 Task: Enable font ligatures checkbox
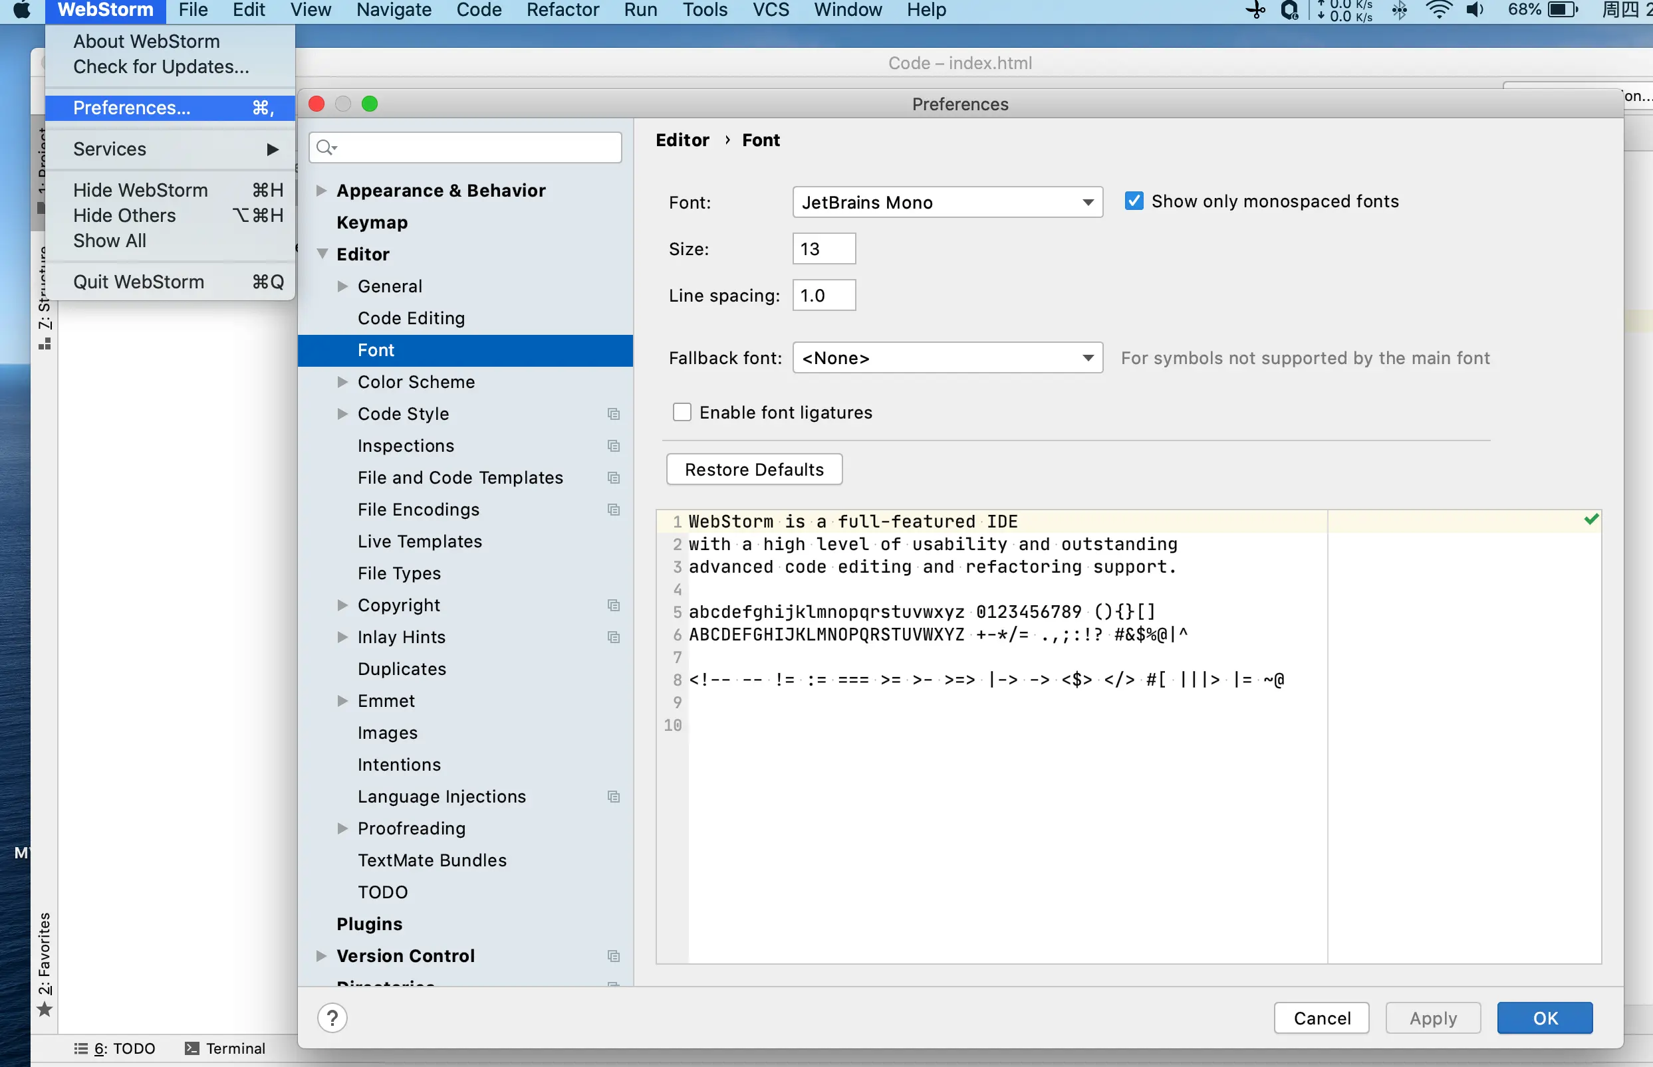[682, 412]
